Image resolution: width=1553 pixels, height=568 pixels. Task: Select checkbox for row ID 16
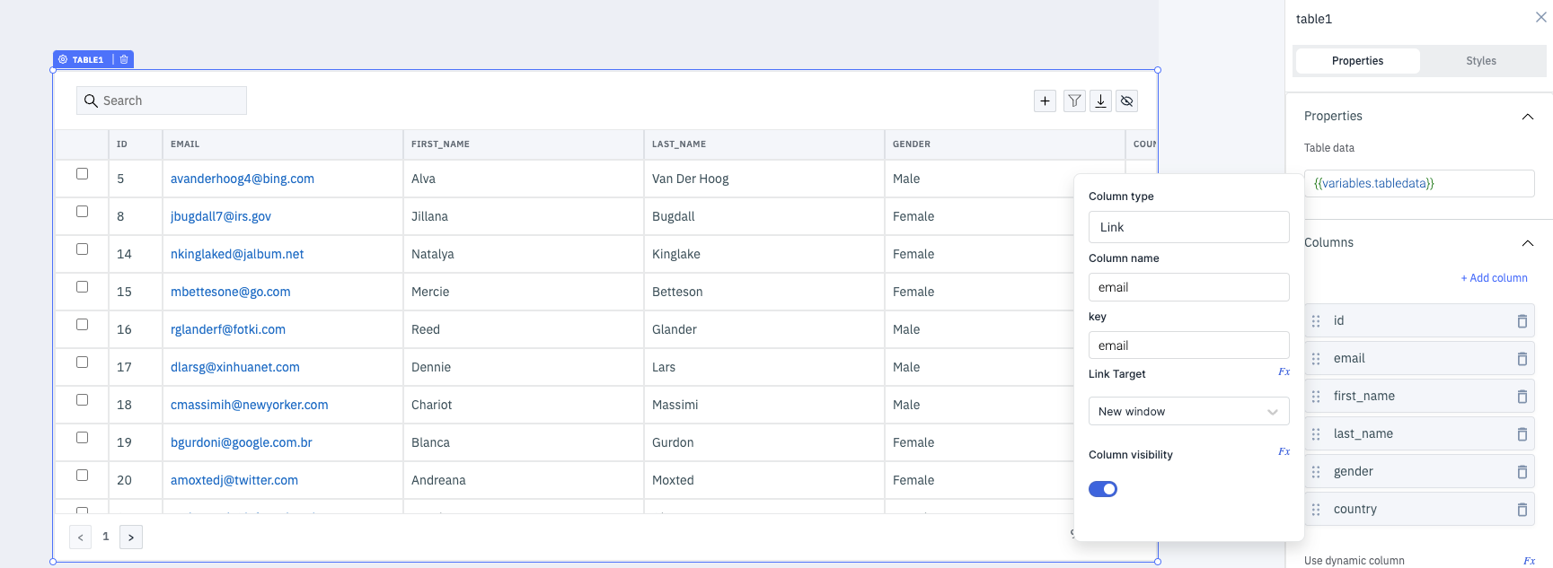click(x=82, y=325)
